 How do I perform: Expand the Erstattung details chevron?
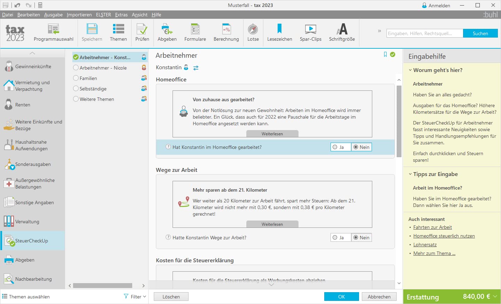[495, 296]
